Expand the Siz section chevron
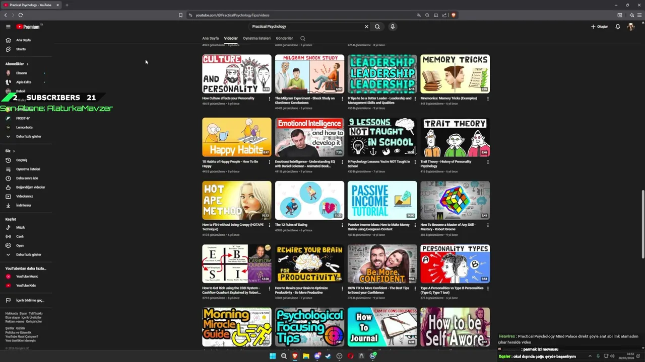 tap(14, 151)
